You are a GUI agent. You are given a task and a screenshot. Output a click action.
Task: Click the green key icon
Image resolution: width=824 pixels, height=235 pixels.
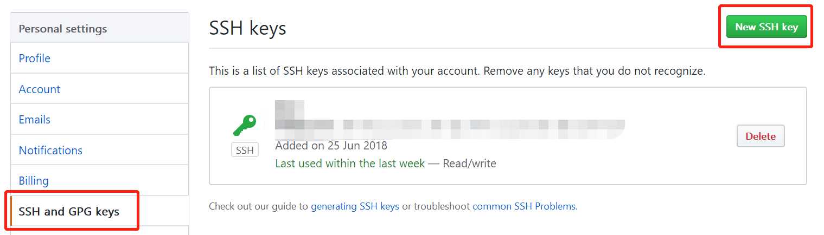coord(244,126)
